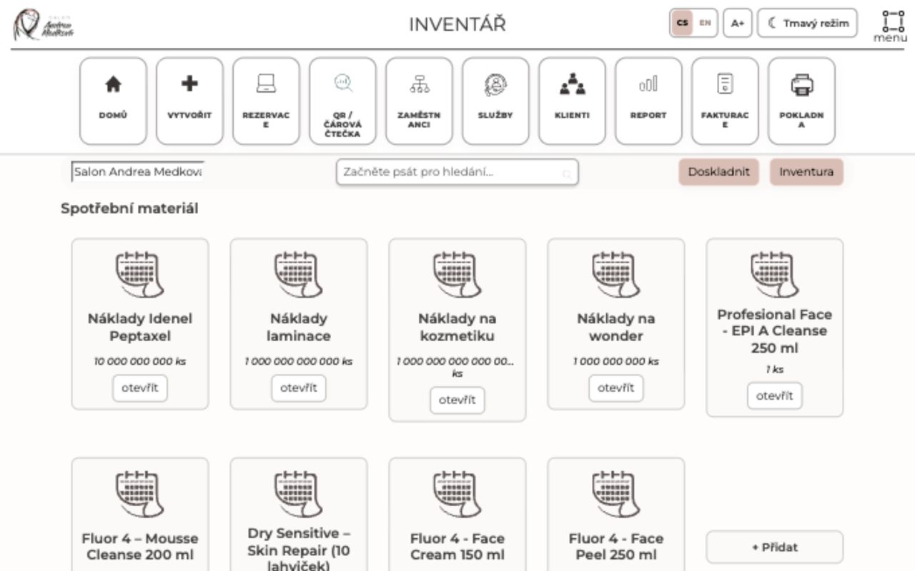This screenshot has width=915, height=571.
Task: Focus the Začněte psát pro hledání field
Action: tap(457, 172)
